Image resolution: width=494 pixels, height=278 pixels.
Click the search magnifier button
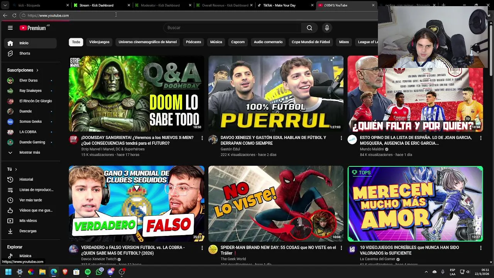pos(310,28)
